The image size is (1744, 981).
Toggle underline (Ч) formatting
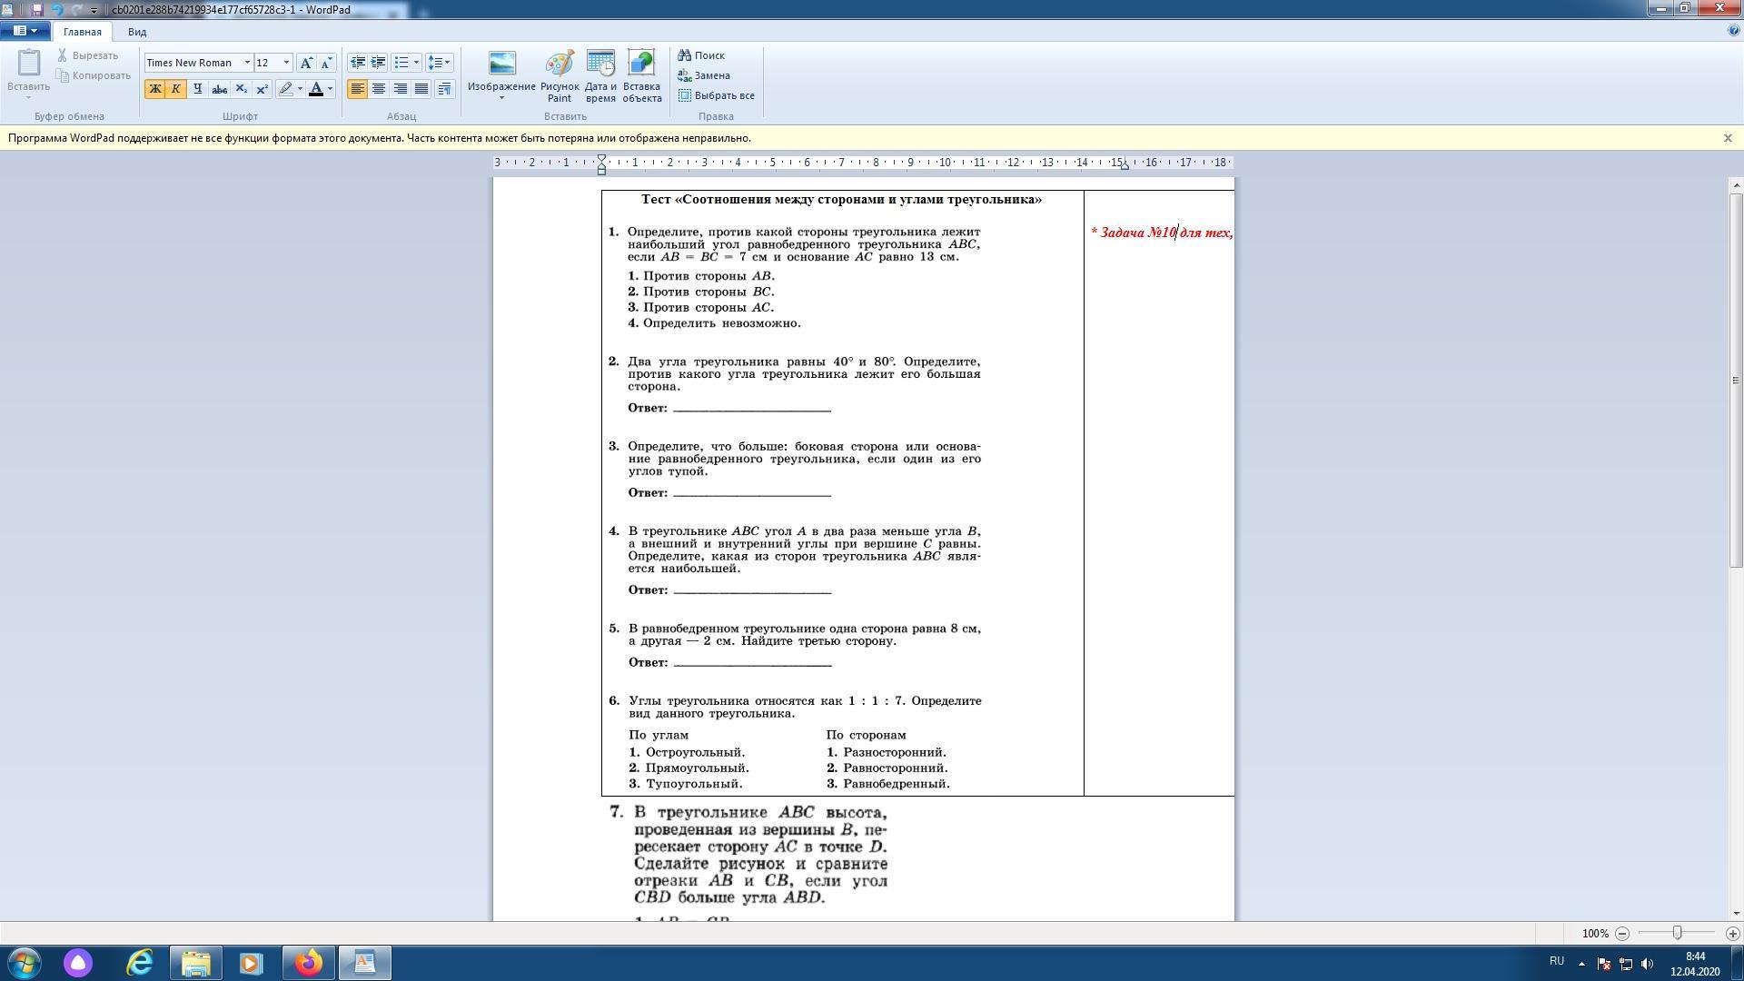coord(197,89)
